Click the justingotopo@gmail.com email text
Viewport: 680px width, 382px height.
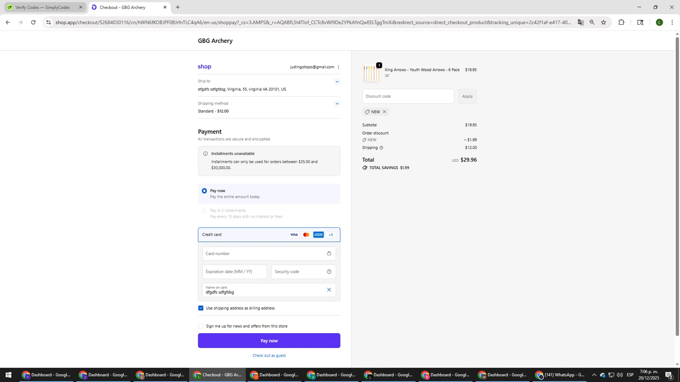point(312,67)
